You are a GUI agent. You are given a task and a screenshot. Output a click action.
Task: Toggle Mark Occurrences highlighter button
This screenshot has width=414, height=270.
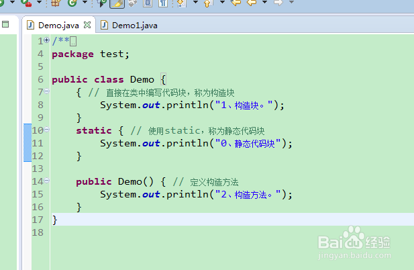click(x=117, y=3)
